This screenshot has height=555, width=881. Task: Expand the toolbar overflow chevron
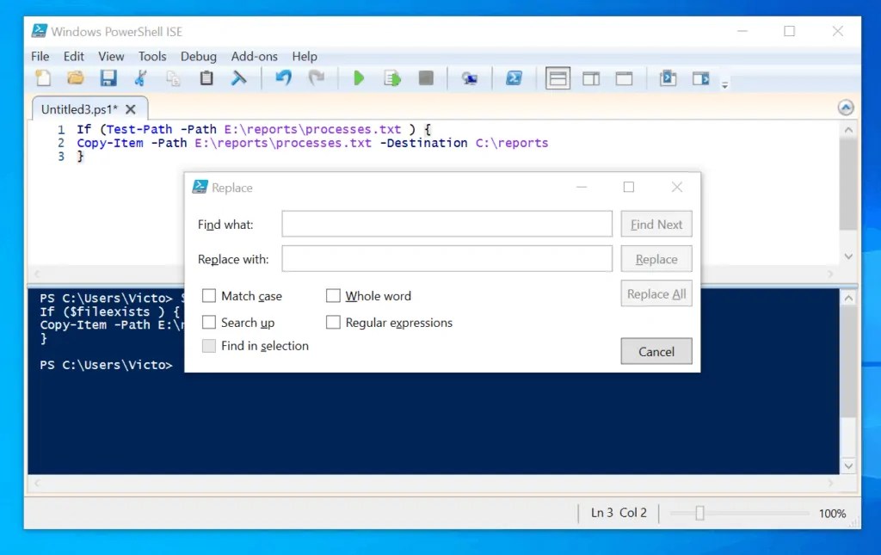click(x=725, y=83)
